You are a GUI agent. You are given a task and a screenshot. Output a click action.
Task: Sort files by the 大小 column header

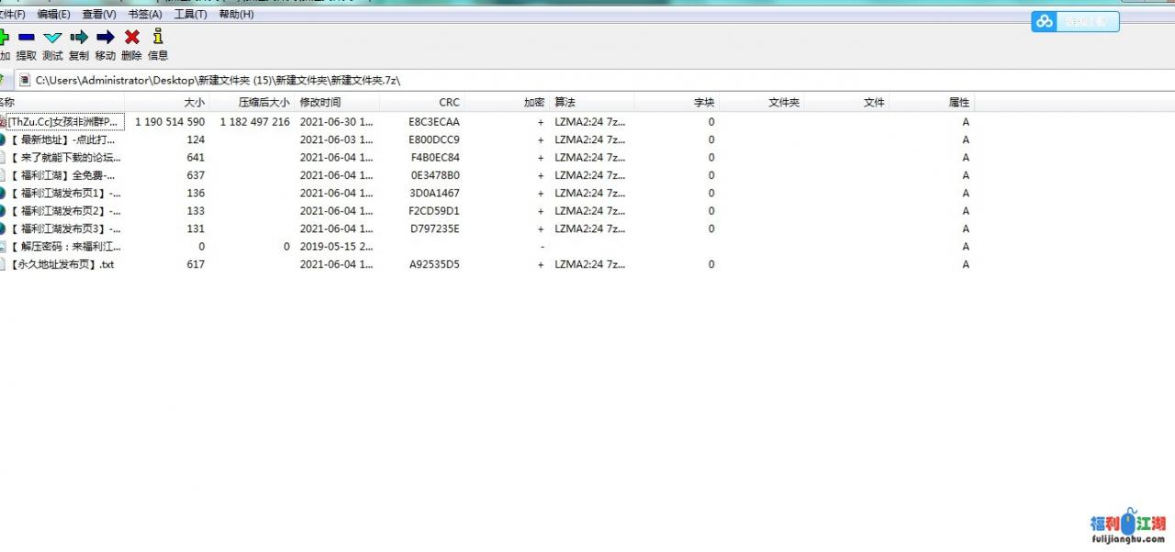(x=194, y=103)
